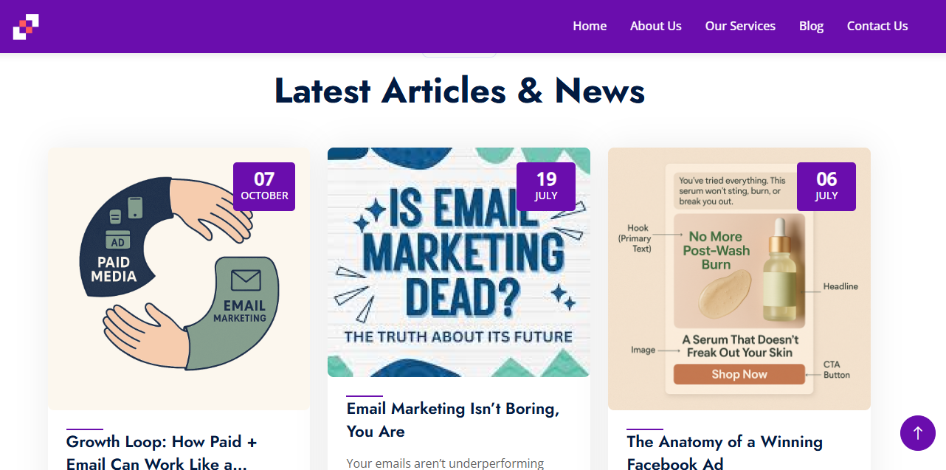This screenshot has width=946, height=470.
Task: Open the Contact Us page
Action: (x=877, y=26)
